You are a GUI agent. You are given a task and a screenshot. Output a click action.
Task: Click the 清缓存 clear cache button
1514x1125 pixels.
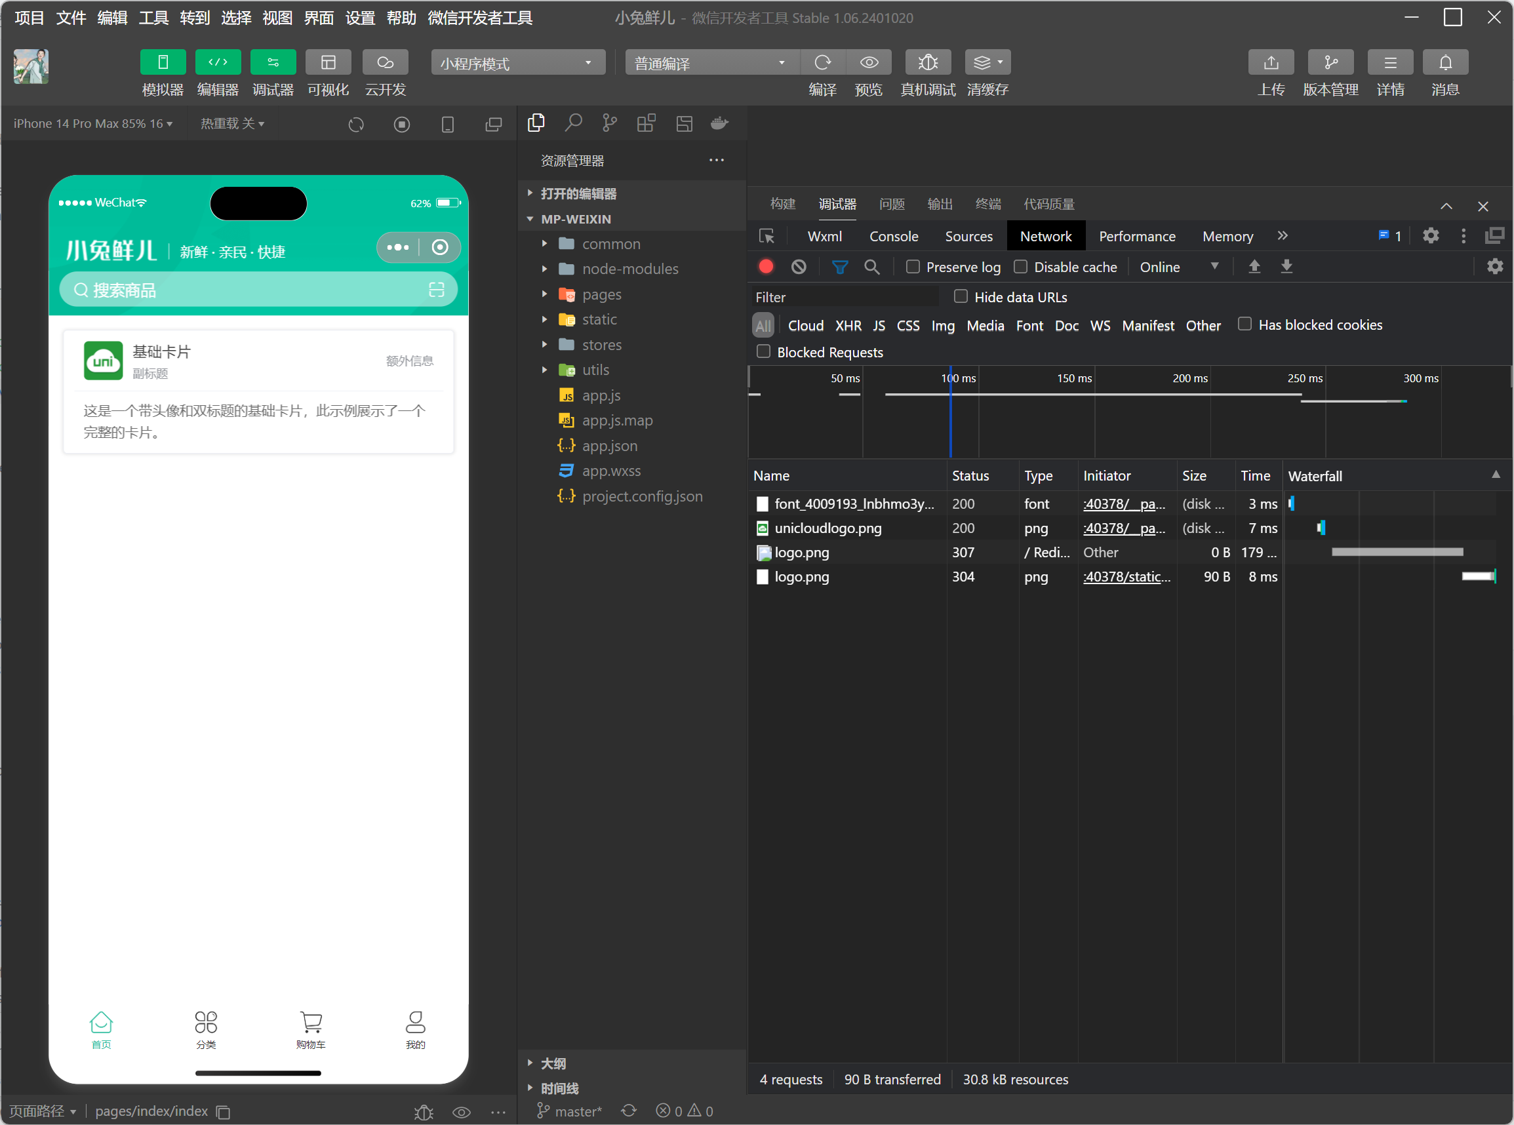coord(987,63)
